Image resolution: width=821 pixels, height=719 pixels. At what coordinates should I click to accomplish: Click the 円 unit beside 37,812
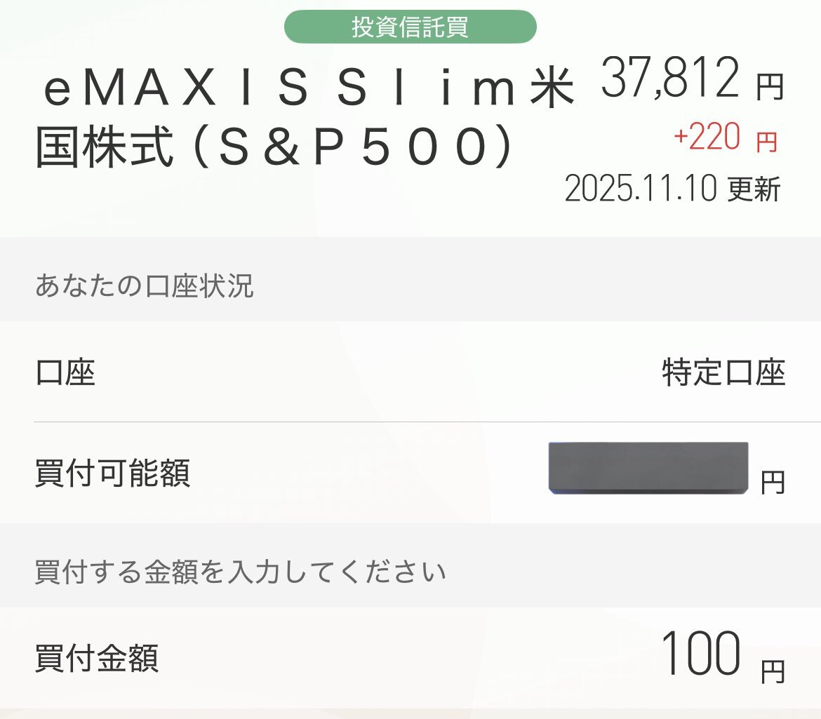click(769, 88)
